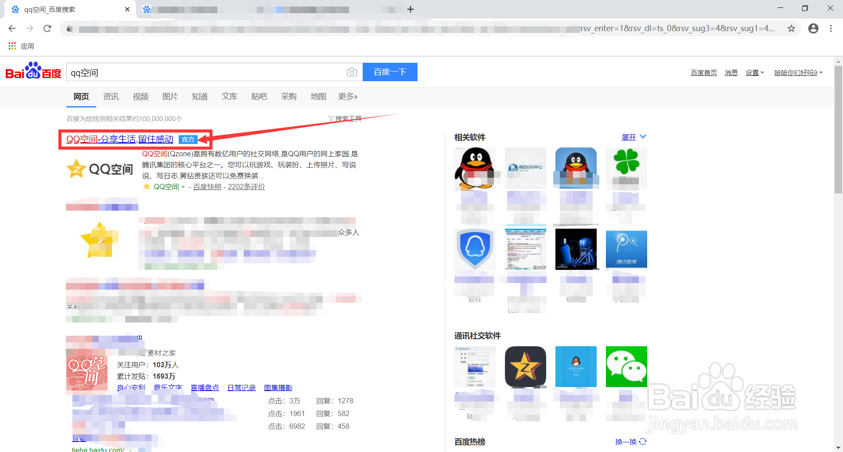Viewport: 843px width, 452px height.
Task: Bookmark this page with the star
Action: pos(791,29)
